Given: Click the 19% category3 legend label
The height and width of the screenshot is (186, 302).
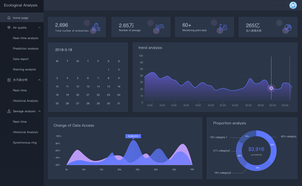Looking at the screenshot, I should [222, 173].
